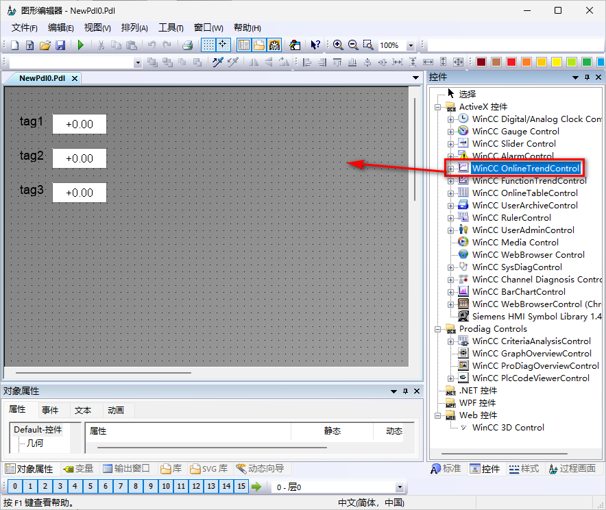Viewport: 606px width, 510px height.
Task: Click the Zoom Out magnifier icon
Action: click(x=353, y=45)
